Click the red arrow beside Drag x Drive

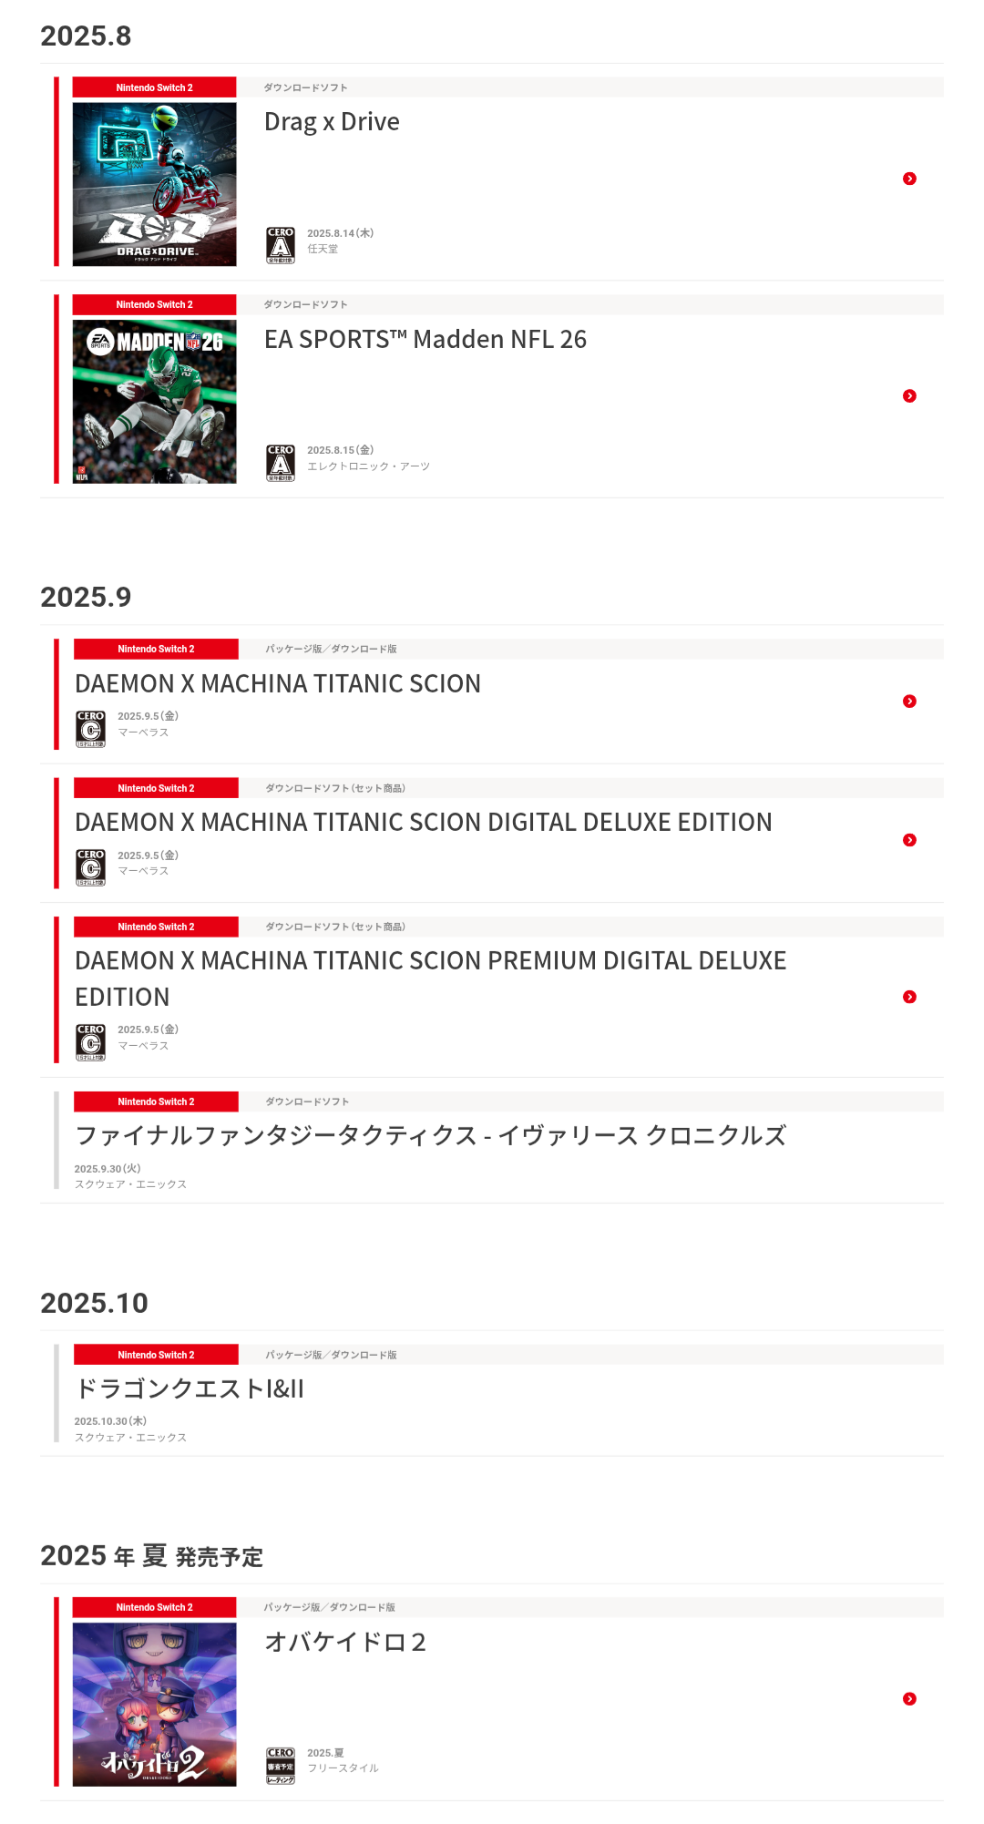[909, 179]
